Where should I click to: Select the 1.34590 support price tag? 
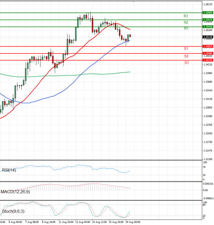pyautogui.click(x=208, y=53)
